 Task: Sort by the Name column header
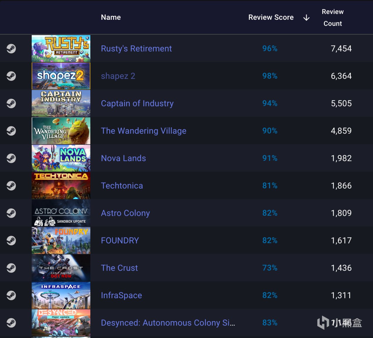(x=111, y=17)
